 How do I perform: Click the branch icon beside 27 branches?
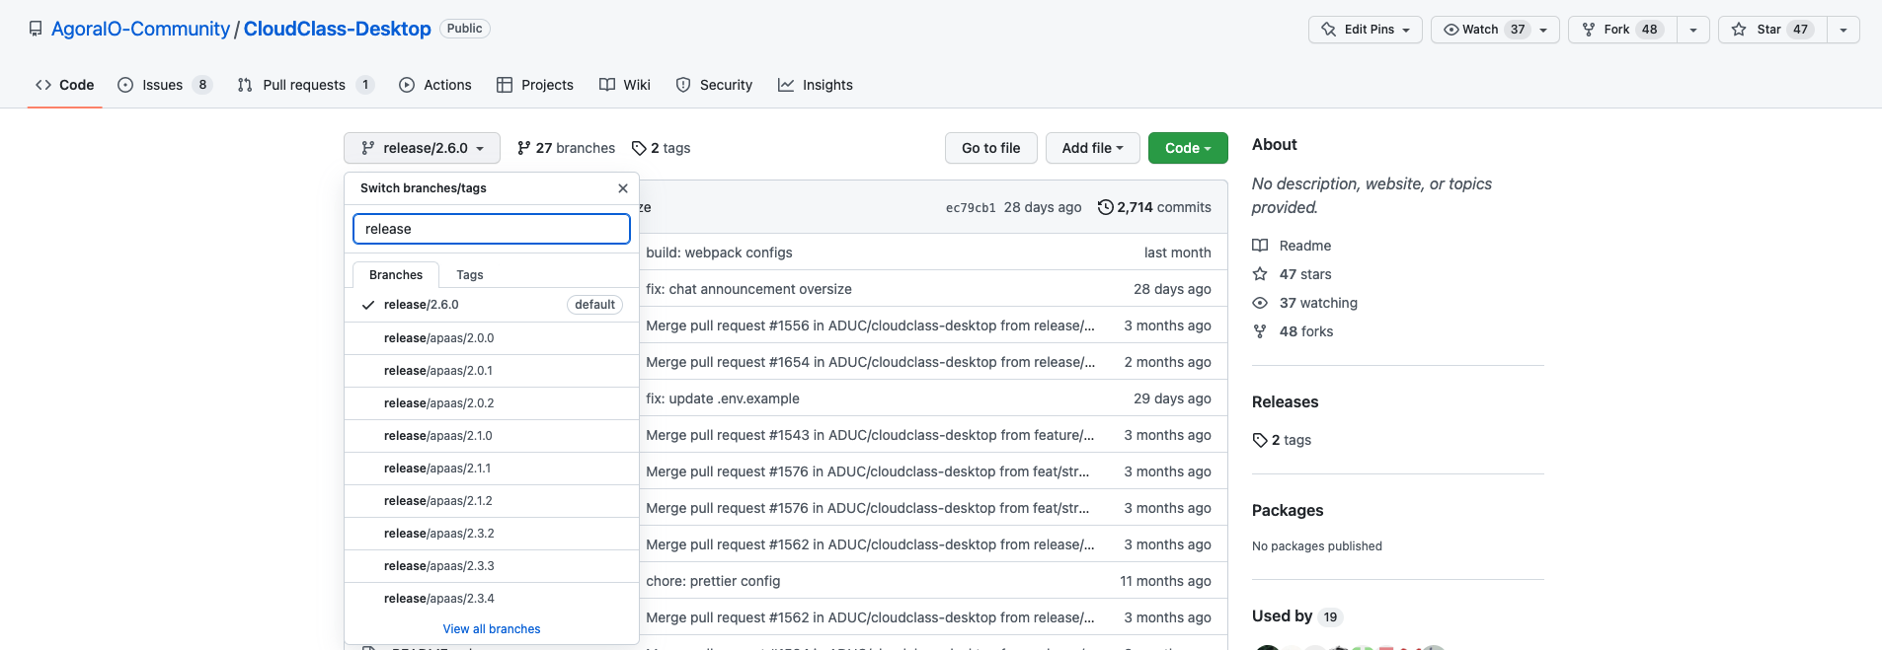523,148
